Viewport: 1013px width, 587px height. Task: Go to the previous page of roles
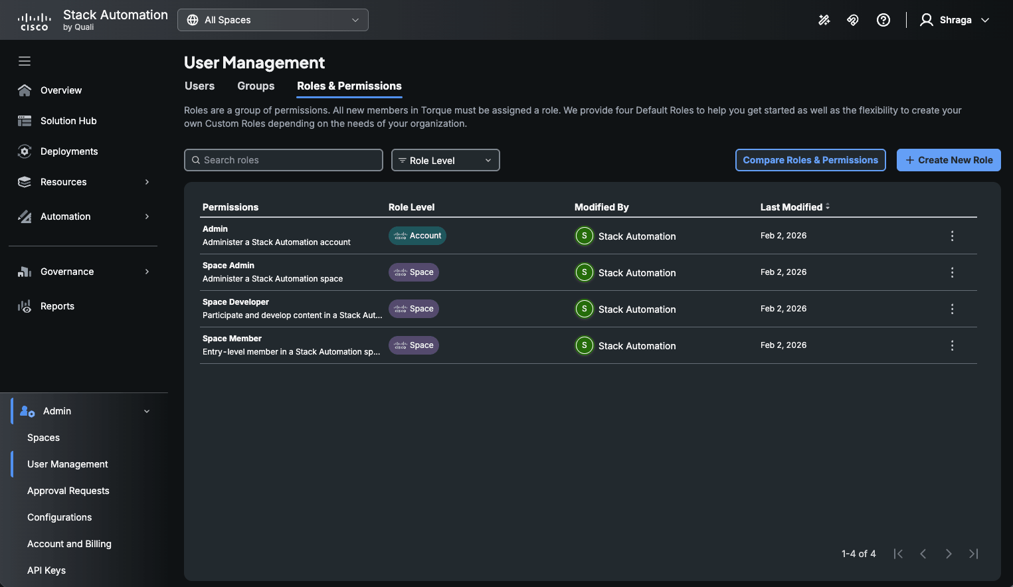[923, 554]
